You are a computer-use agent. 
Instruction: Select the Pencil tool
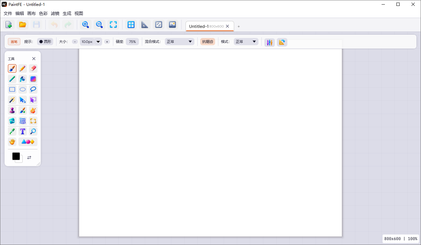click(23, 68)
